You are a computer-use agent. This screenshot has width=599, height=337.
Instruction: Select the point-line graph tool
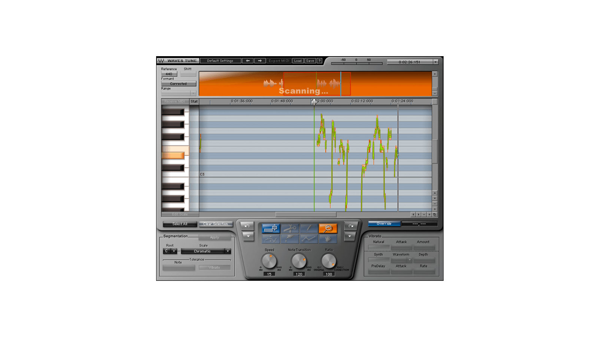[309, 238]
